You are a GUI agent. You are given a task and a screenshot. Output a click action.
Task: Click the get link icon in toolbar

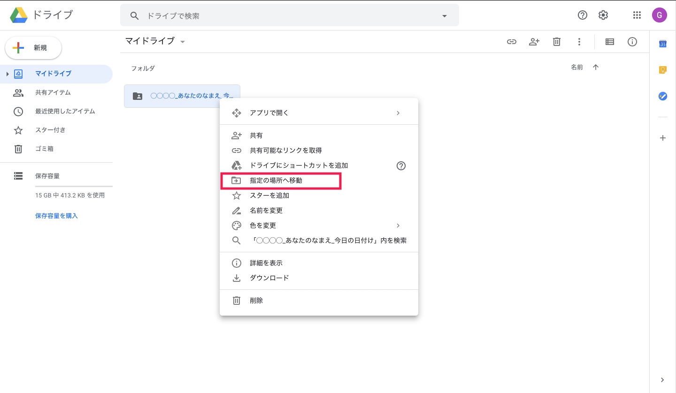[512, 42]
